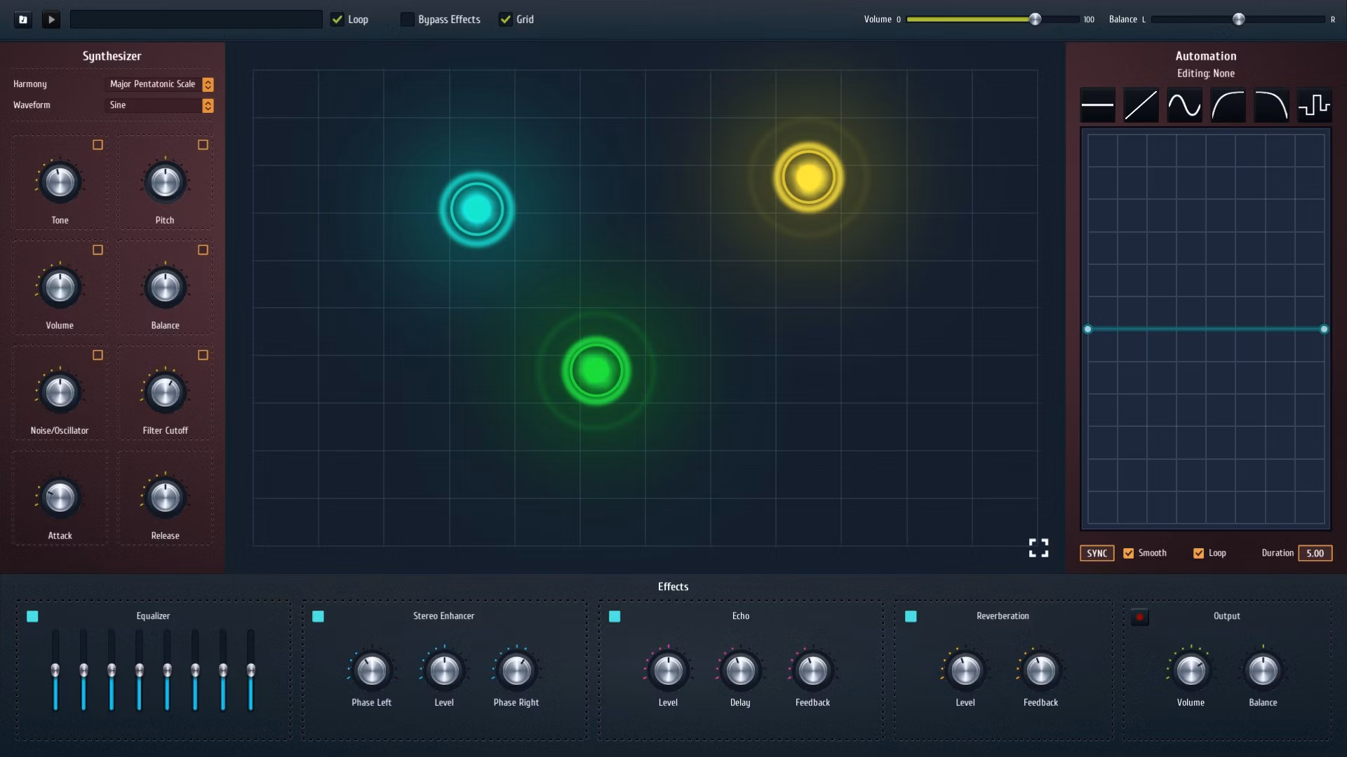Click the Reverberation Feedback knob
This screenshot has height=757, width=1347.
pos(1040,670)
